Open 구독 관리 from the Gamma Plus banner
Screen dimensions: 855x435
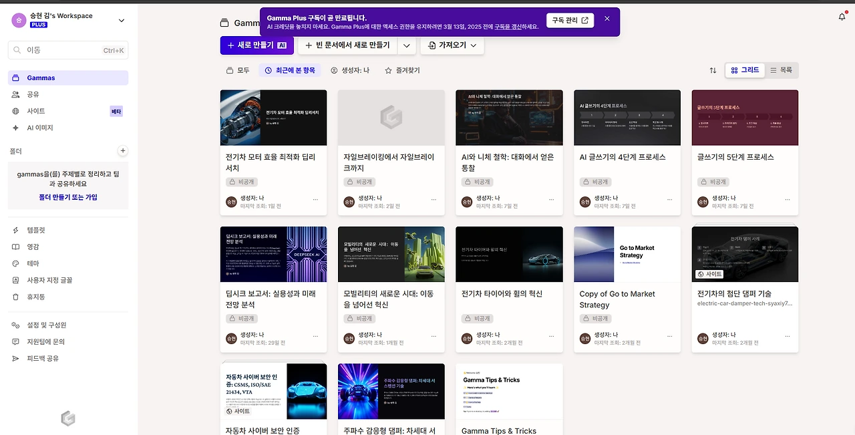570,20
